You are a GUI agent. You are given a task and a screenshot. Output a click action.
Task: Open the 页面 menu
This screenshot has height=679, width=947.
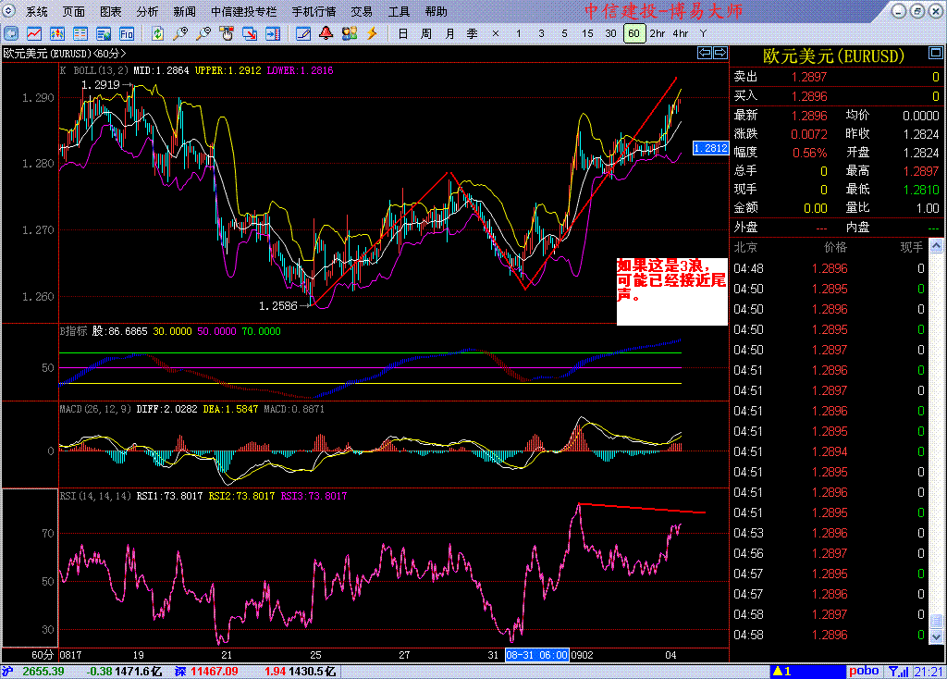point(74,11)
